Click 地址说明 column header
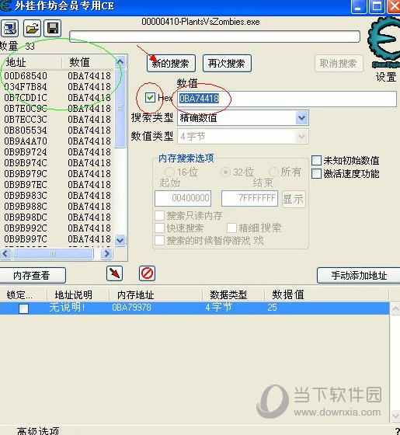400x435 pixels. point(78,294)
